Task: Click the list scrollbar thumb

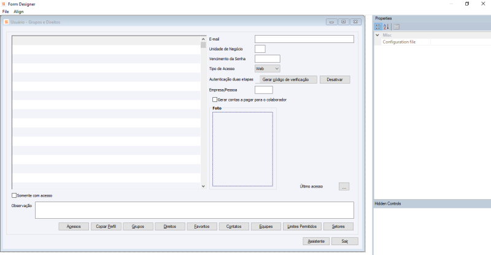Action: coord(203,45)
